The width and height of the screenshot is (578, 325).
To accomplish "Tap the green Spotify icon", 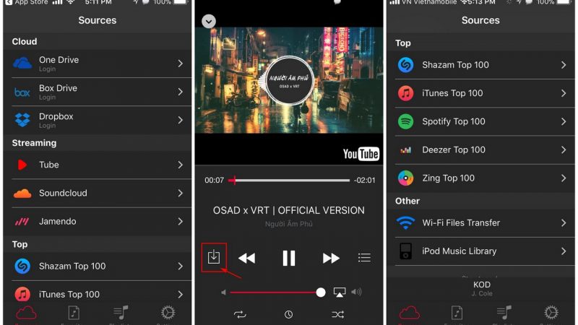I will pos(405,121).
